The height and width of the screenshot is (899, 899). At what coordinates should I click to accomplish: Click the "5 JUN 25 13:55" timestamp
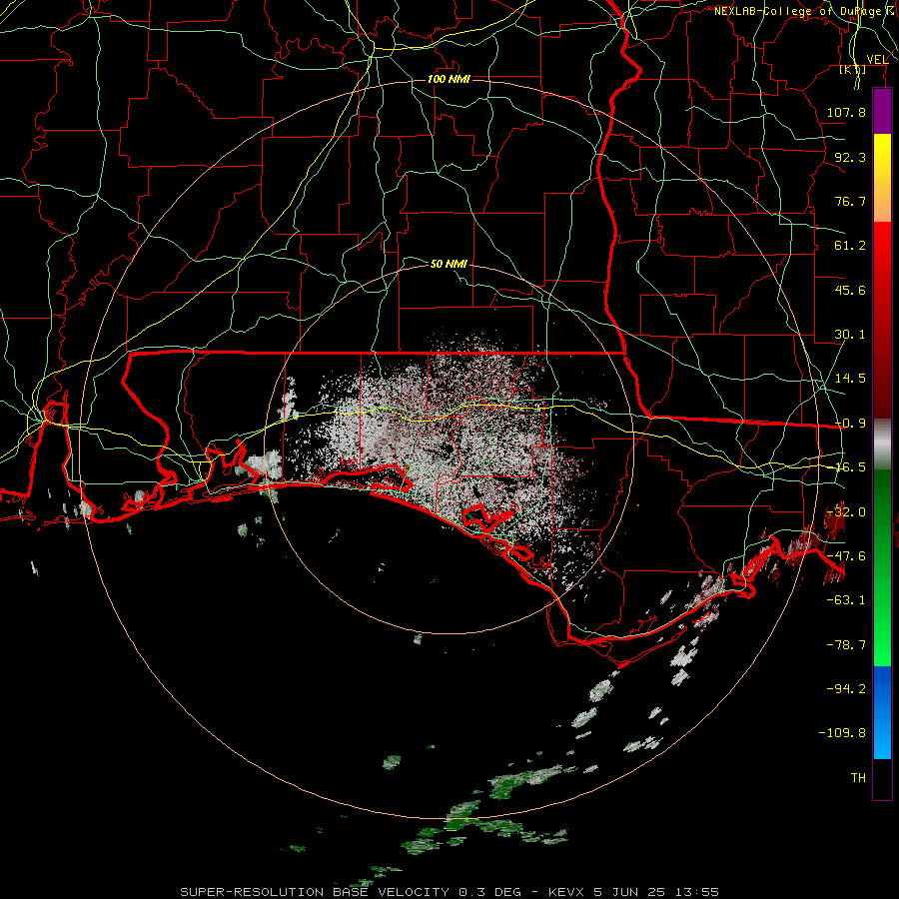tap(656, 892)
